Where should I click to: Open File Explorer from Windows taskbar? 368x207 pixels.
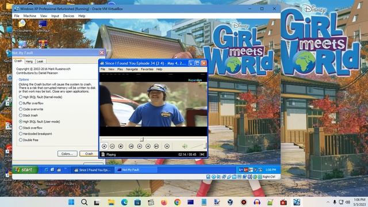point(111,202)
